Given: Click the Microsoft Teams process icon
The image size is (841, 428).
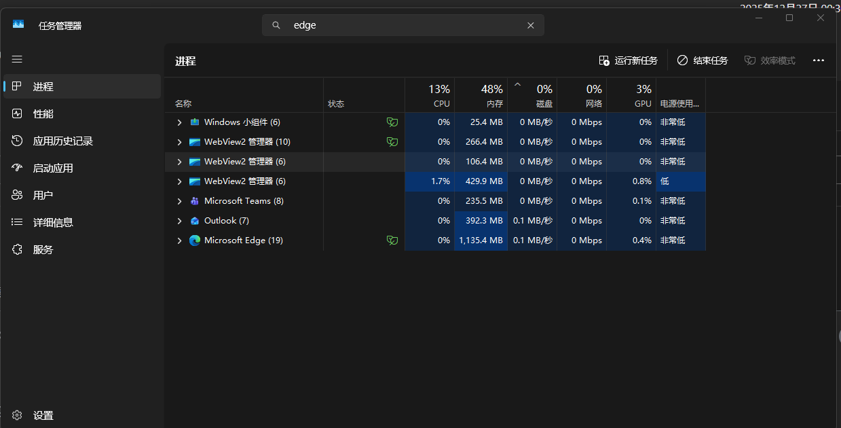Looking at the screenshot, I should coord(195,201).
